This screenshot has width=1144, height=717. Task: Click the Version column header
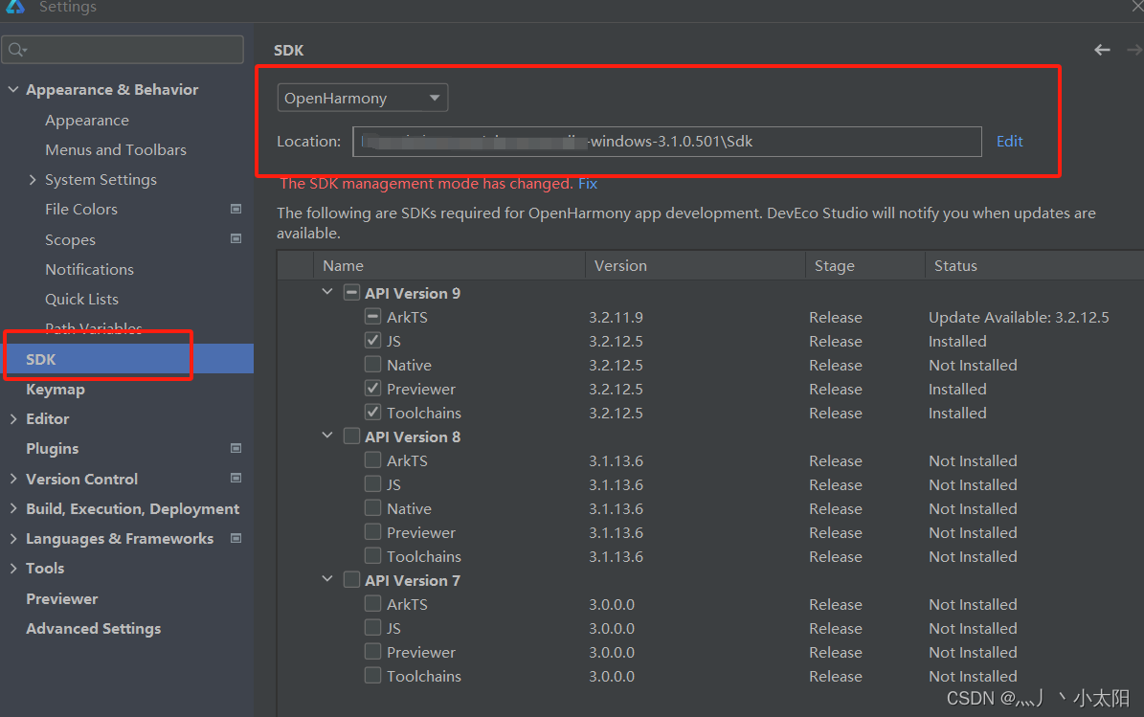695,265
